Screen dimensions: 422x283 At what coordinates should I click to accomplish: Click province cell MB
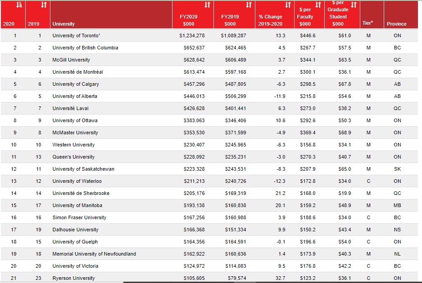(397, 205)
